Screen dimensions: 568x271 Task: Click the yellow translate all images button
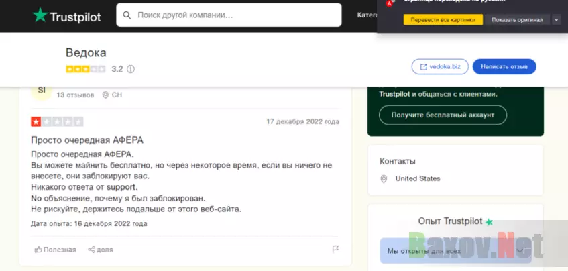pyautogui.click(x=443, y=20)
